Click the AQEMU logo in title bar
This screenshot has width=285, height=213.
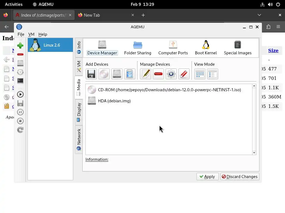coord(19,27)
